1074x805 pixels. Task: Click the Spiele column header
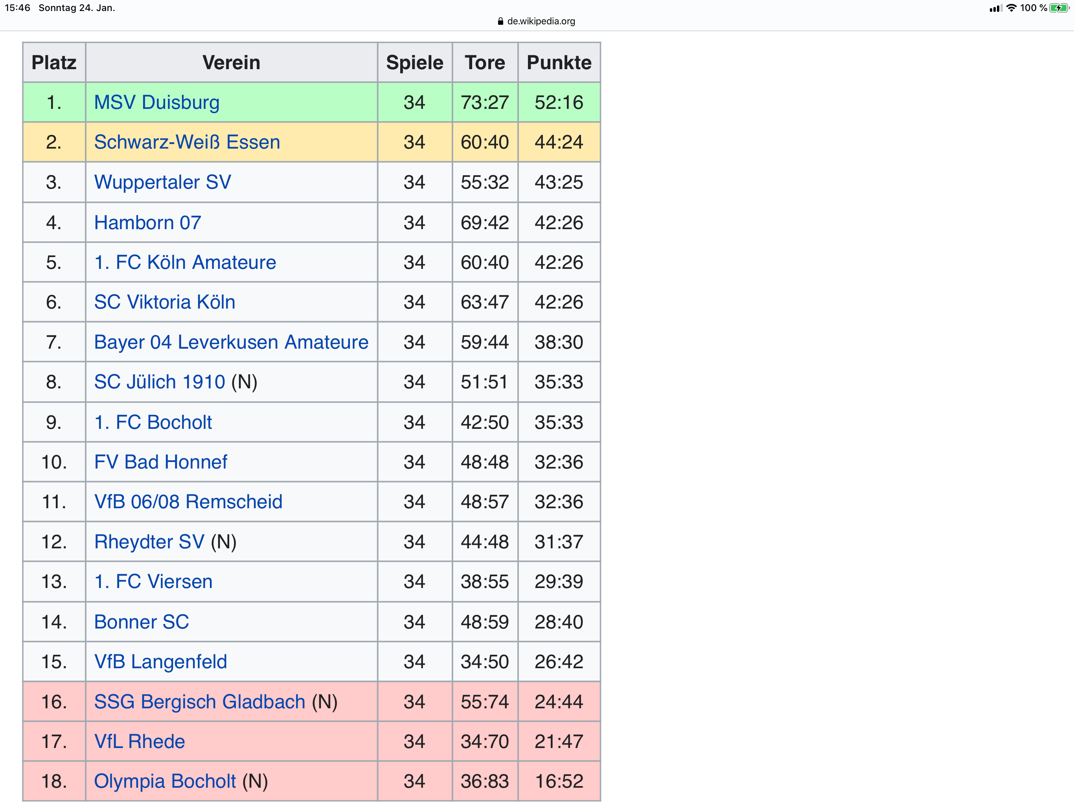pos(415,62)
